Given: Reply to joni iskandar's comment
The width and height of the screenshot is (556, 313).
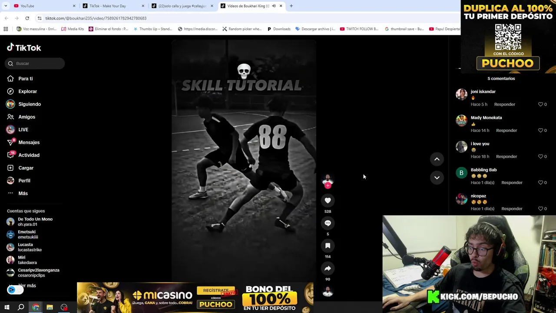Looking at the screenshot, I should (505, 104).
